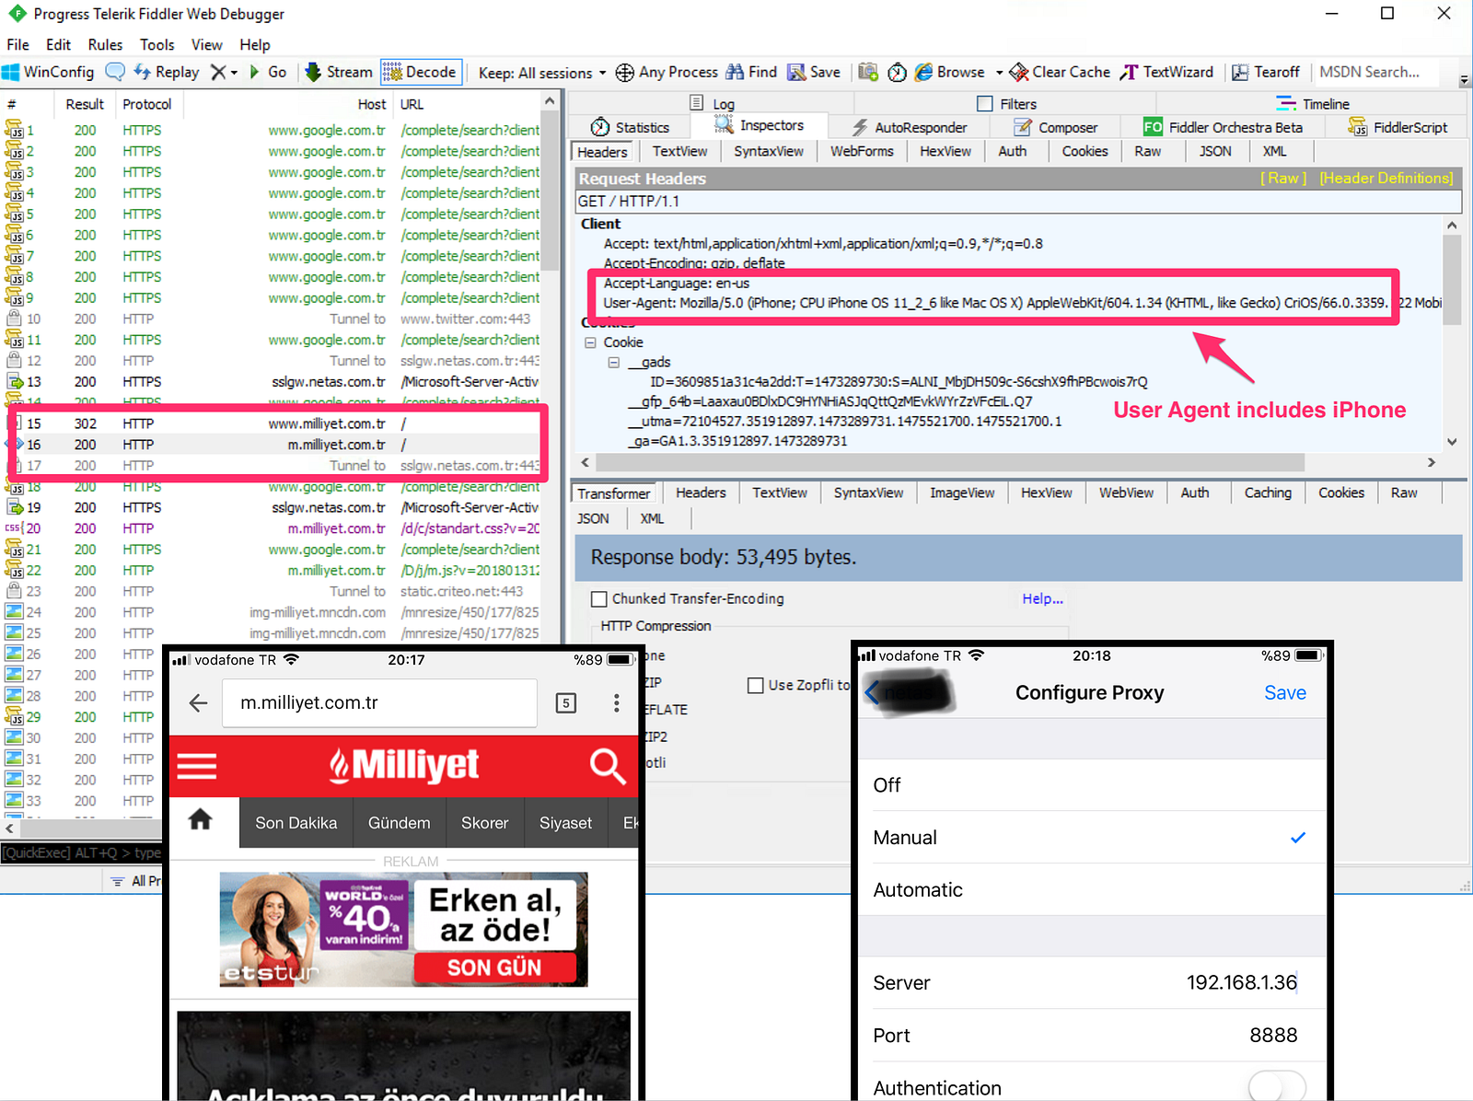
Task: Click the camera screenshot icon
Action: coord(867,72)
